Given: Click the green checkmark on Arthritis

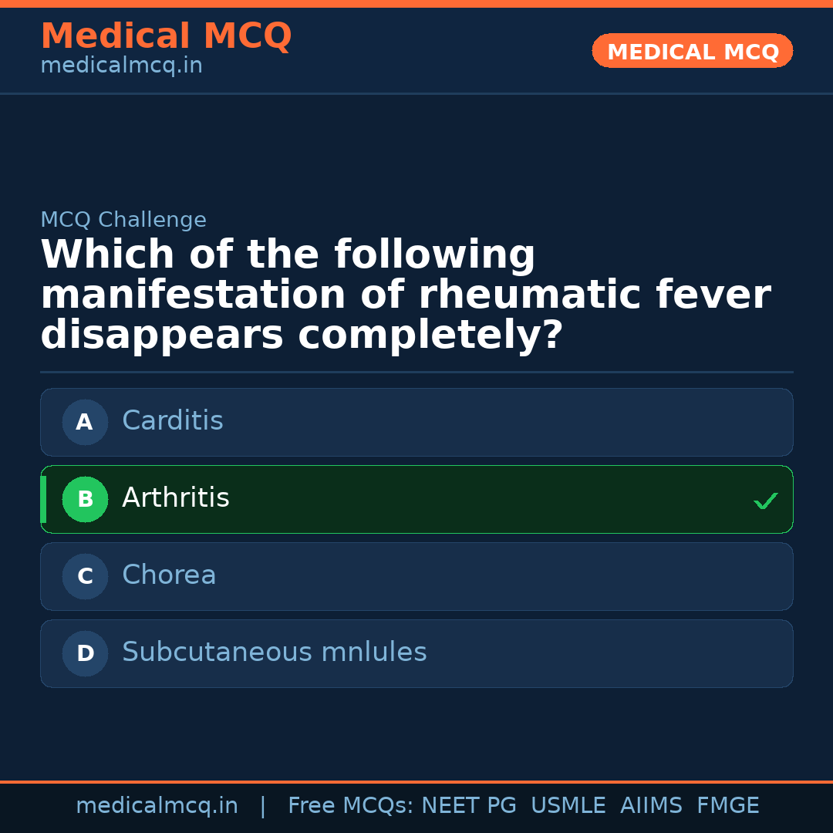Looking at the screenshot, I should [x=765, y=501].
